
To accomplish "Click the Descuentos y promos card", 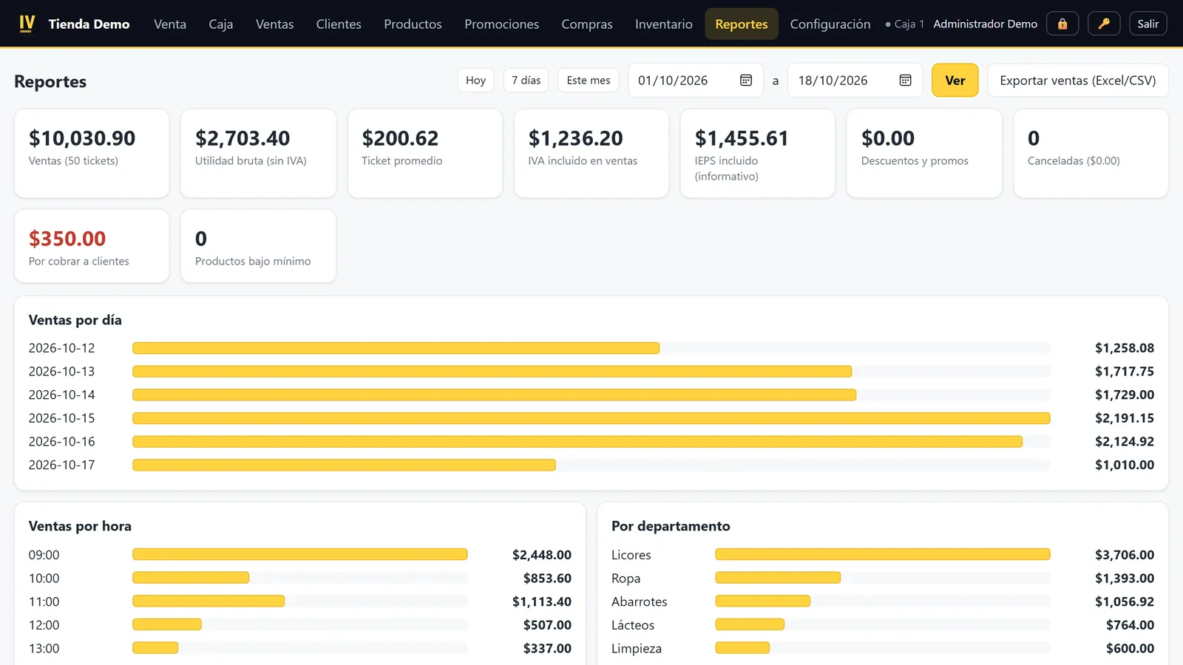I will (924, 154).
